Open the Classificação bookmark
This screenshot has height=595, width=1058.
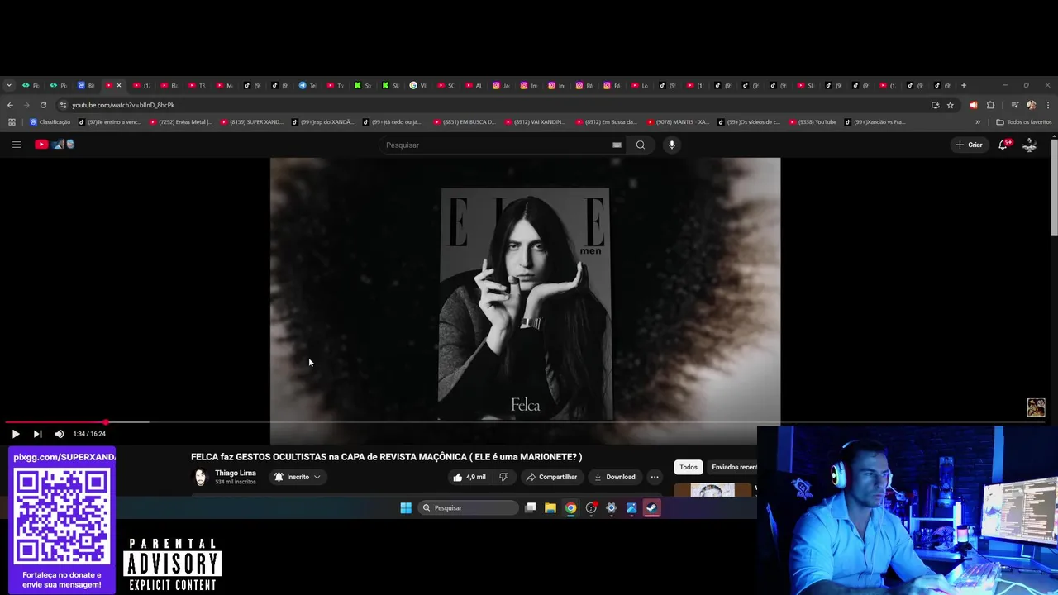coord(50,122)
